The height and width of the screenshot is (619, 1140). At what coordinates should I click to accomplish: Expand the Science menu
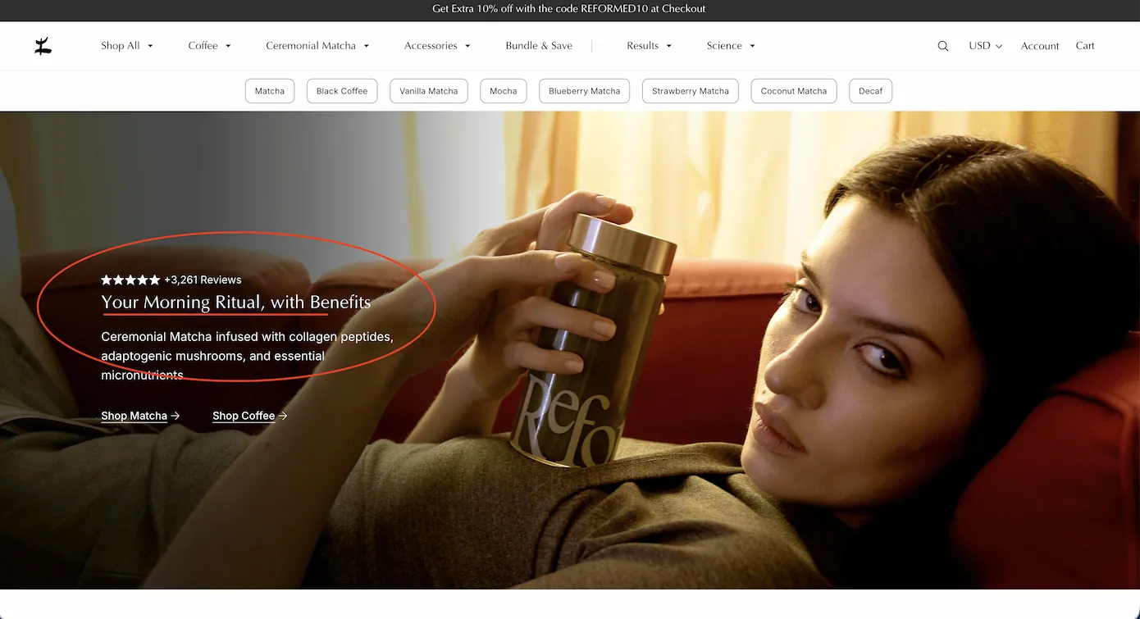tap(731, 46)
